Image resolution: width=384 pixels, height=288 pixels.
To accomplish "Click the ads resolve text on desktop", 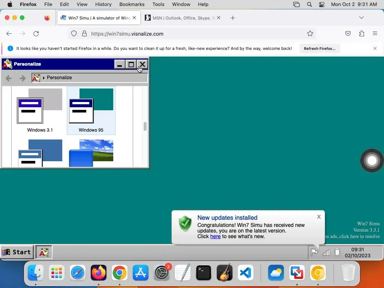I will [352, 236].
